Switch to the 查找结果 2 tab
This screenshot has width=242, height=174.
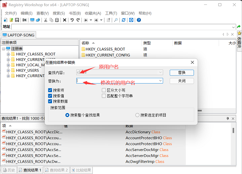(x=56, y=170)
